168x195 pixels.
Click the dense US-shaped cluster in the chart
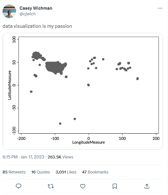pyautogui.click(x=55, y=67)
